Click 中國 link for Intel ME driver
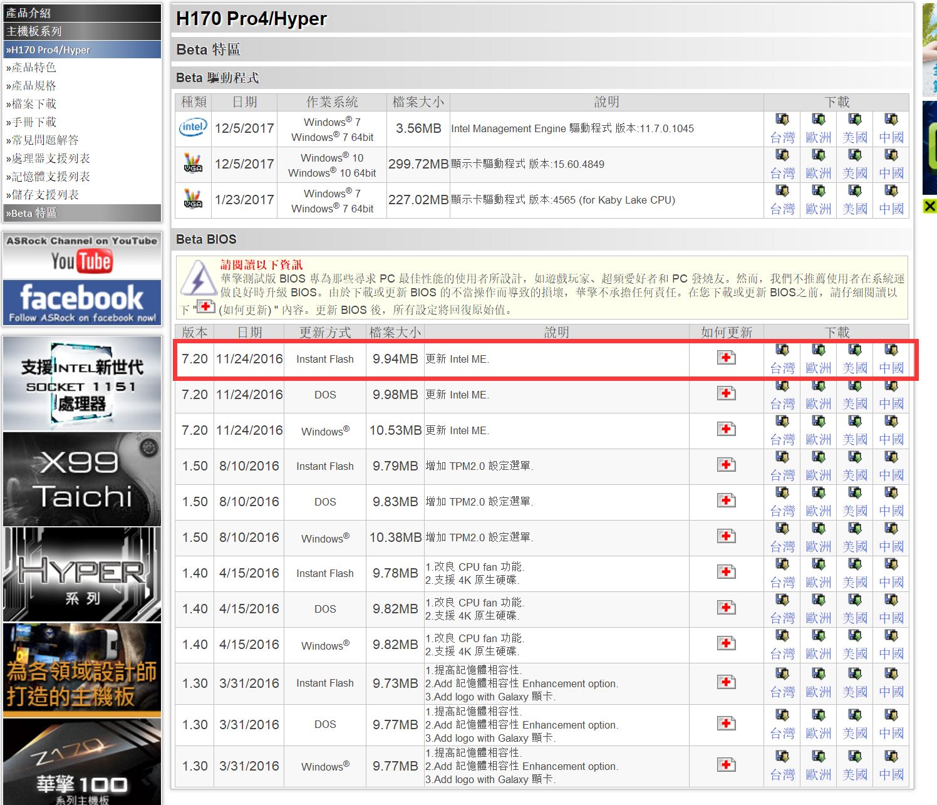The image size is (937, 805). [x=891, y=137]
